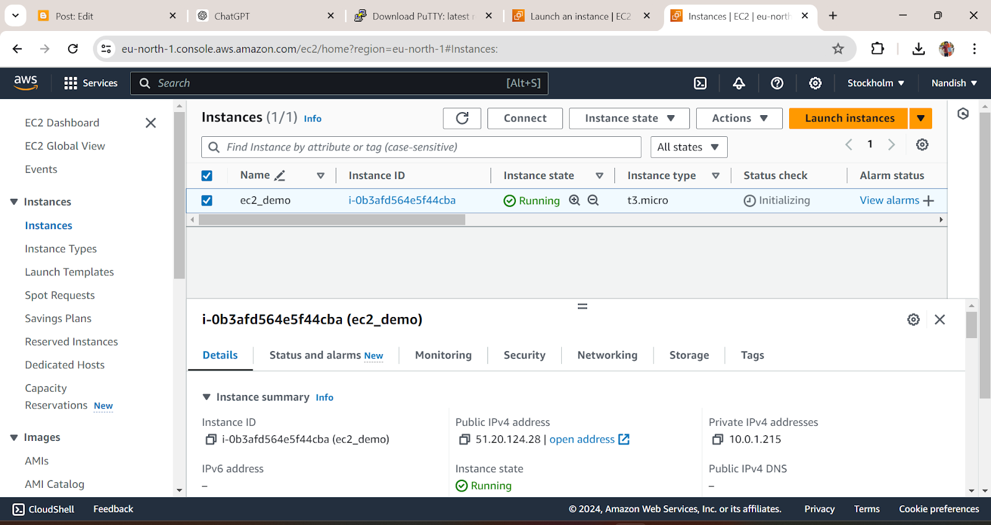Open Launch Templates in sidebar
991x525 pixels.
[x=69, y=272]
